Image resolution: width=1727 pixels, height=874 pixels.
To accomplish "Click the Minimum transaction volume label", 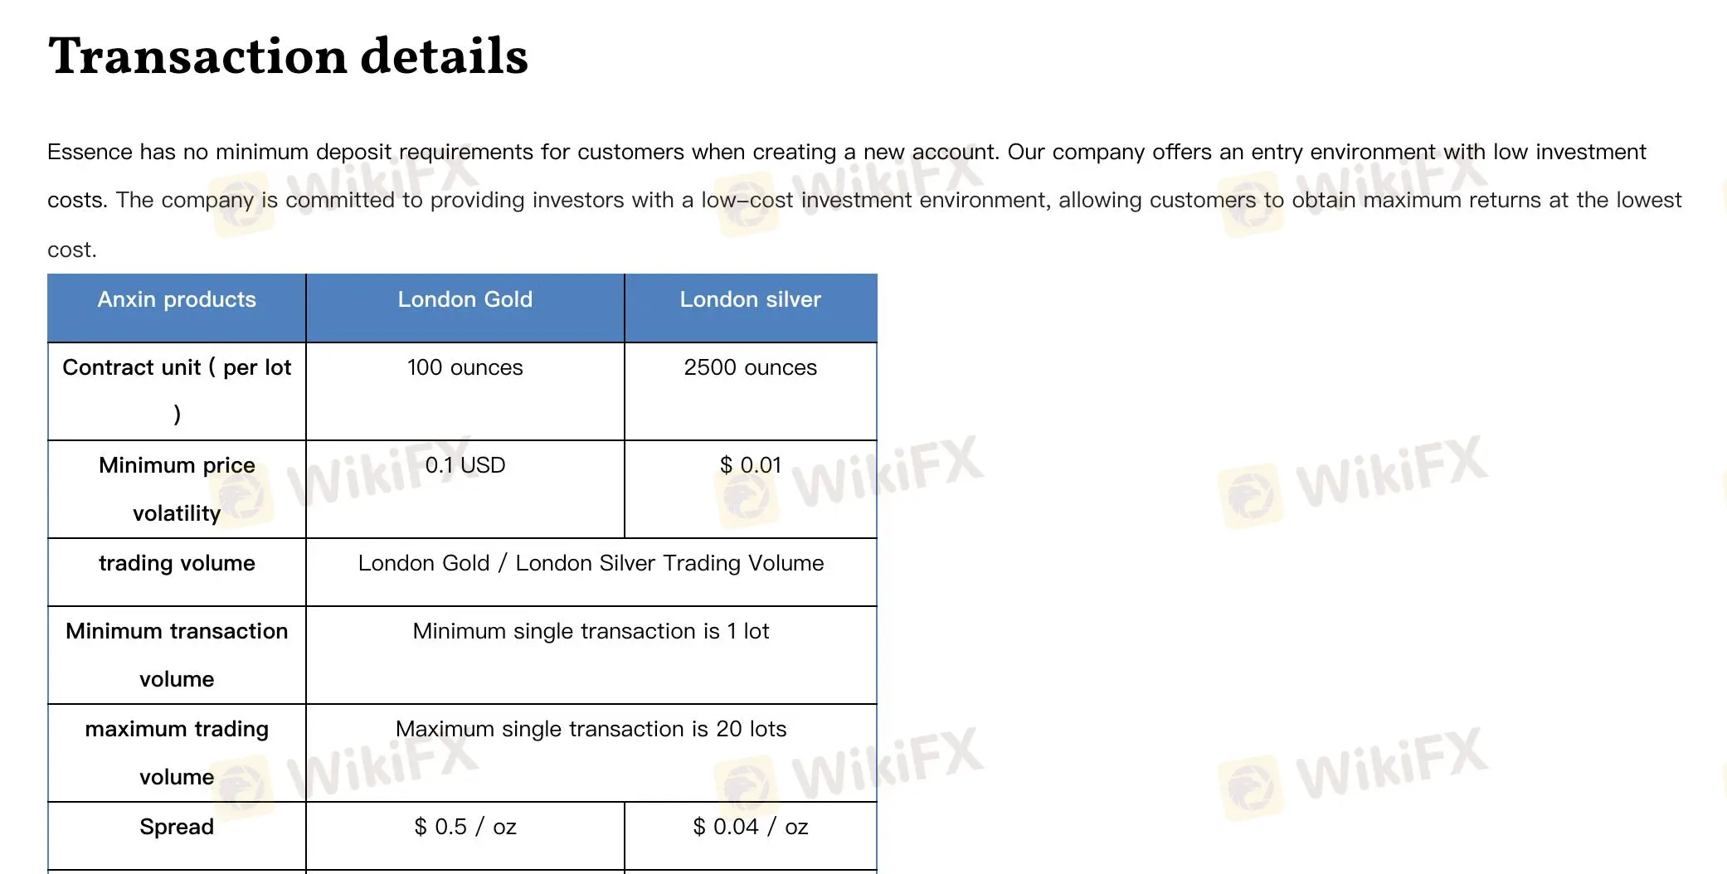I will click(x=177, y=655).
